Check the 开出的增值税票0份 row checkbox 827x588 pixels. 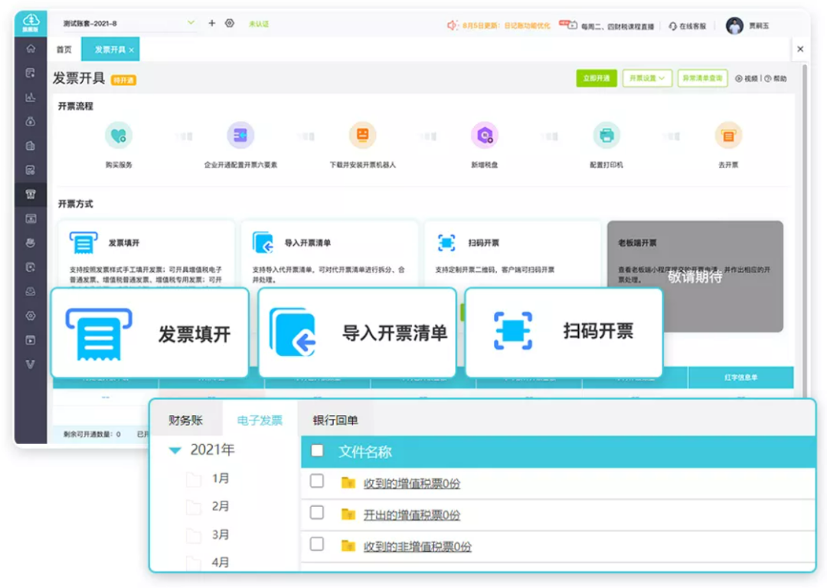[x=317, y=513]
